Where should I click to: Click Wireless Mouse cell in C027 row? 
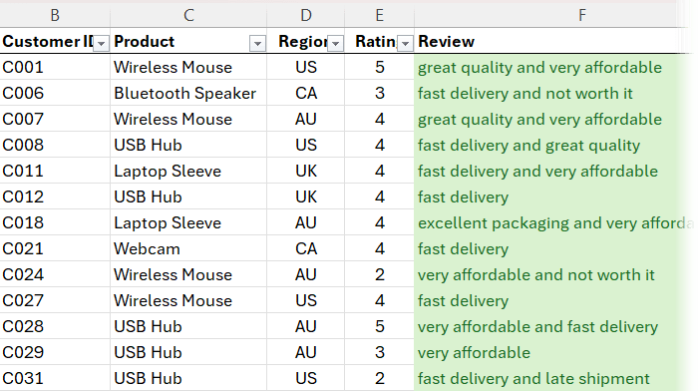point(188,300)
